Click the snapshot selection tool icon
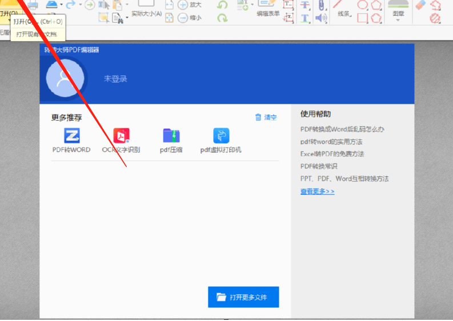The width and height of the screenshot is (453, 321). (x=103, y=18)
